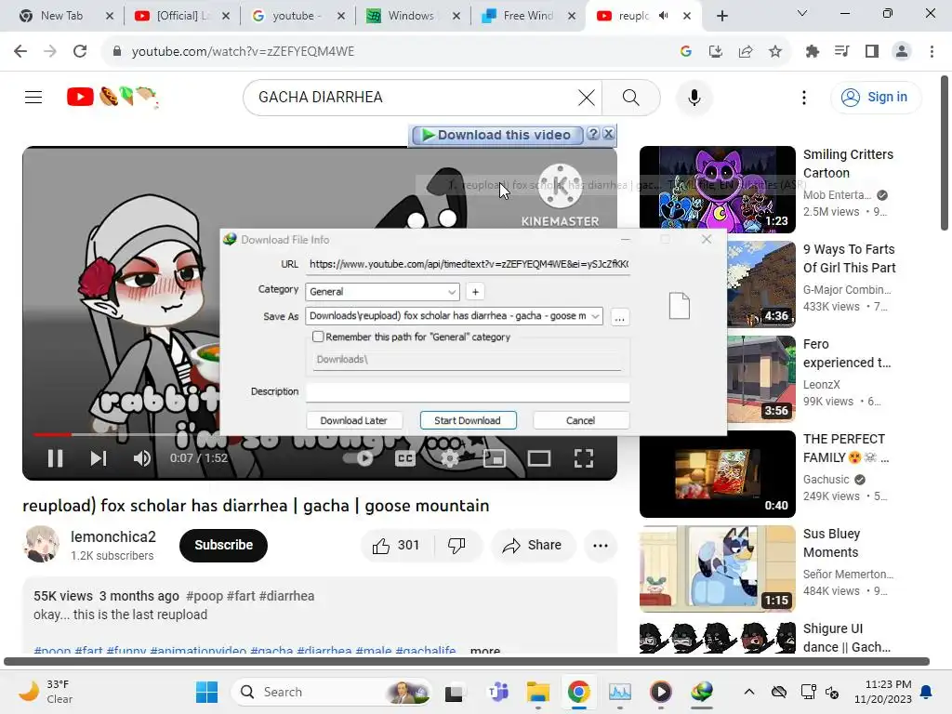Open Smiling Critters Cartoon thumbnail

(x=717, y=190)
